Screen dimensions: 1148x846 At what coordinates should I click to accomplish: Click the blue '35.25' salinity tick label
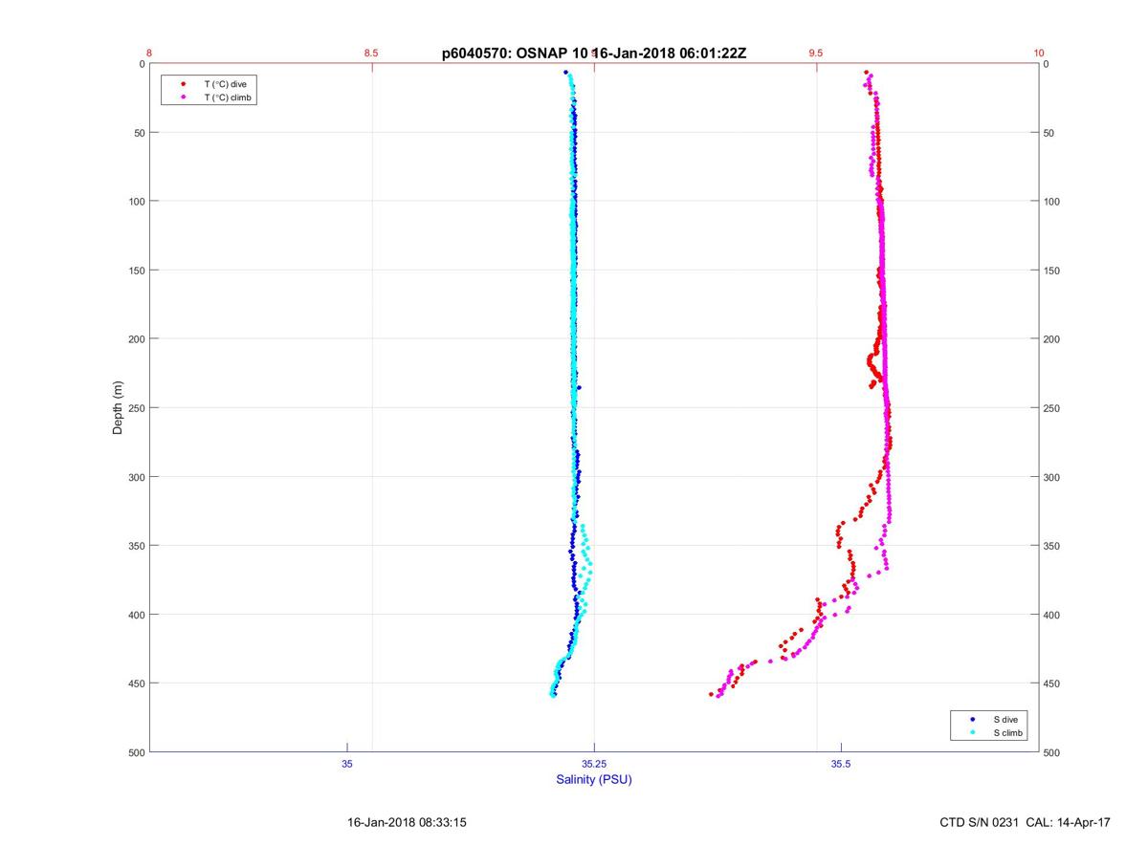(x=594, y=764)
